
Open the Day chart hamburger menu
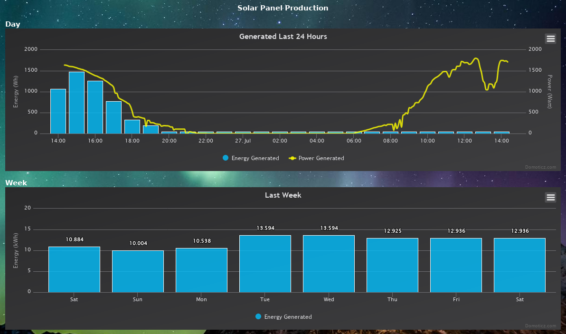(x=550, y=38)
